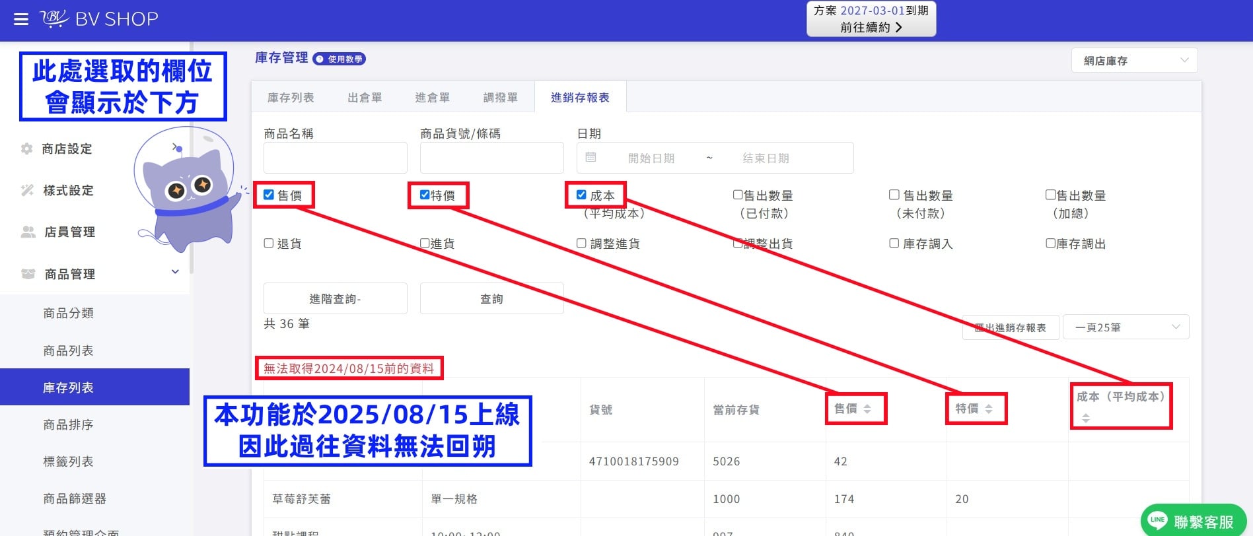This screenshot has height=536, width=1253.
Task: Open 商品分類 in the sidebar
Action: 68,313
